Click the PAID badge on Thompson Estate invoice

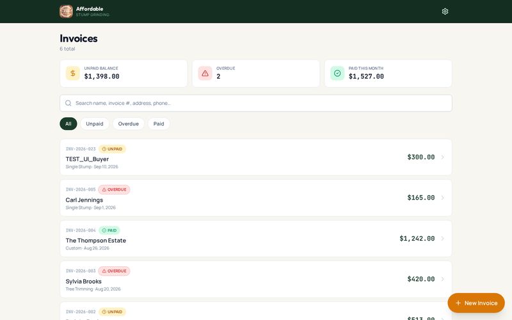[109, 230]
